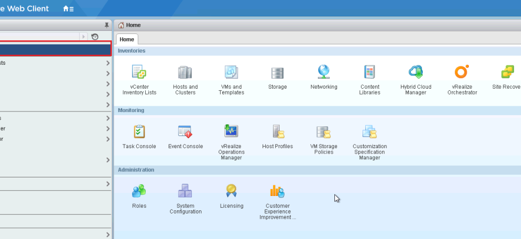This screenshot has width=521, height=239.
Task: Launch vRealize Orchestrator
Action: point(462,80)
